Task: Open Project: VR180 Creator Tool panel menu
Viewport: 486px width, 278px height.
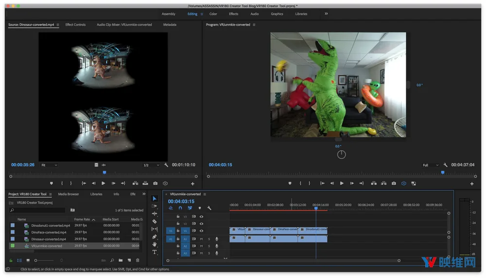Action: point(50,194)
